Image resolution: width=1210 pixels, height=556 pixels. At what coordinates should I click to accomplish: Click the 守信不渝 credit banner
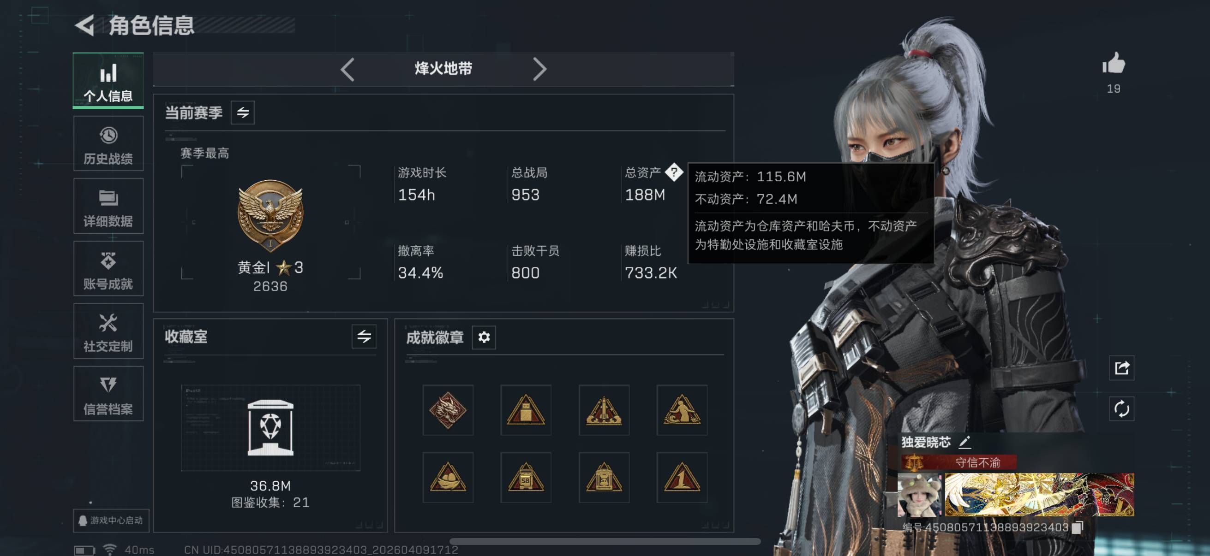click(958, 462)
